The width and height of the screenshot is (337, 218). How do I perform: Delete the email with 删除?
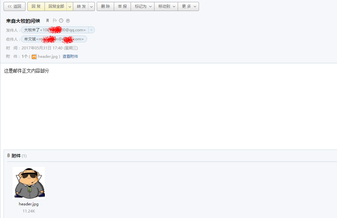click(105, 6)
